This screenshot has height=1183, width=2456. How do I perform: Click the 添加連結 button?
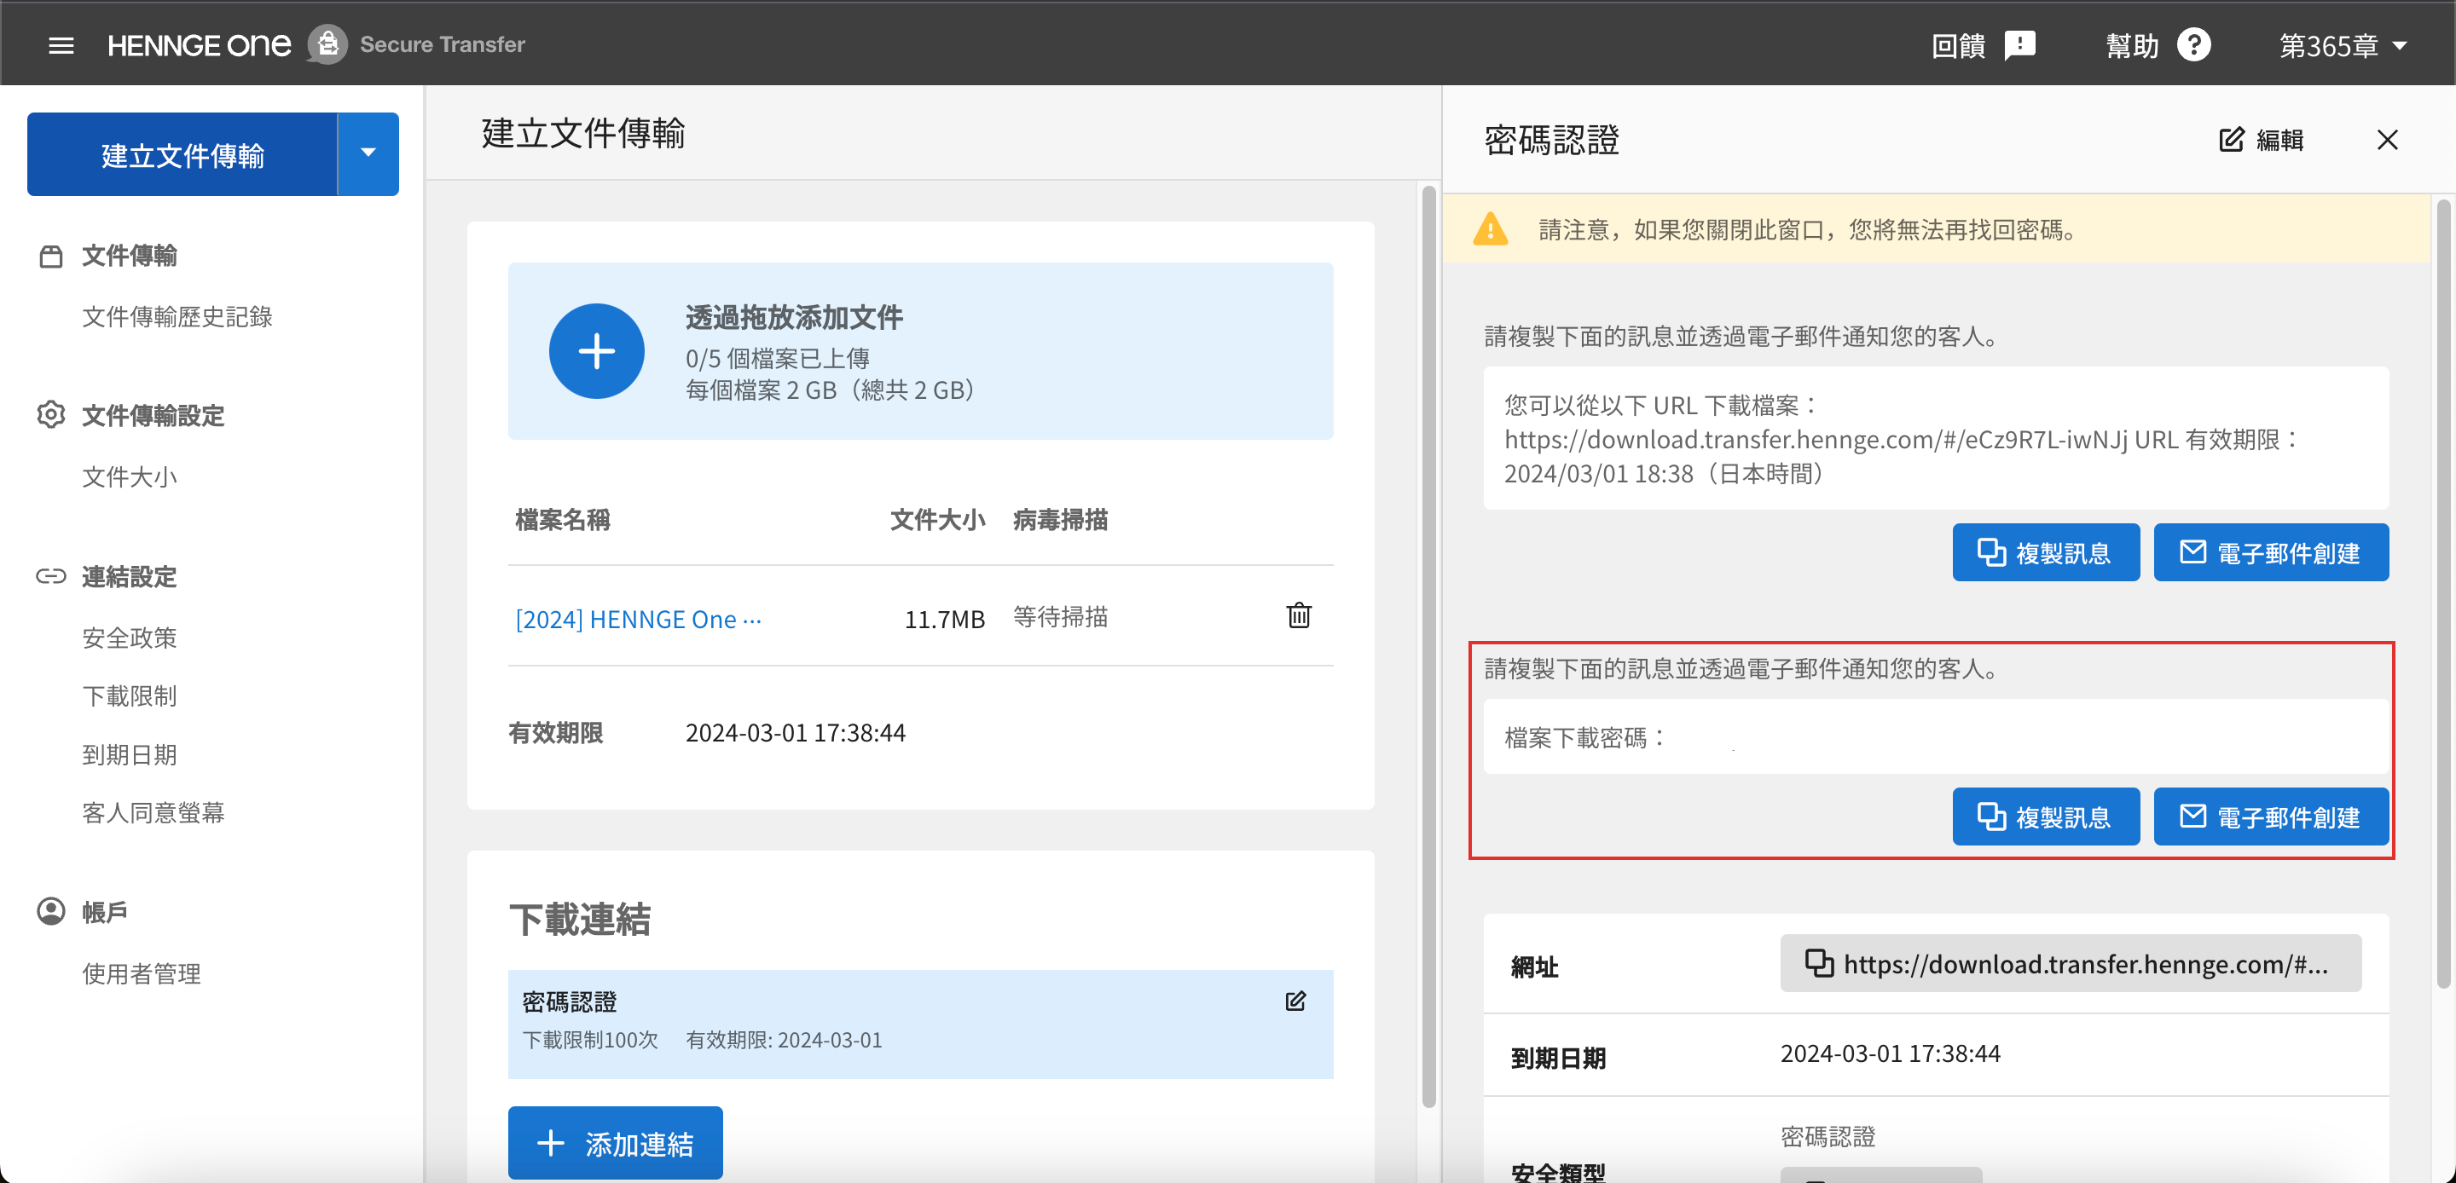click(x=615, y=1142)
